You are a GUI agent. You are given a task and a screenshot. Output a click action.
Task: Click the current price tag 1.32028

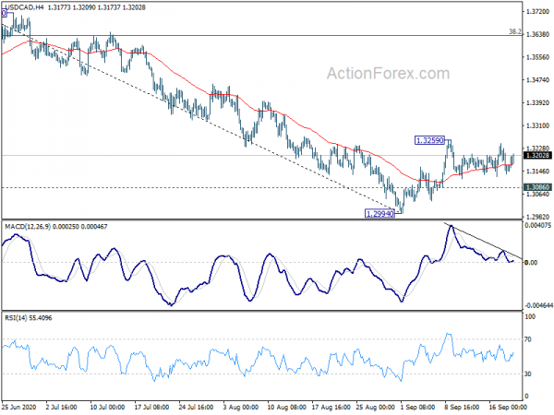[x=537, y=155]
